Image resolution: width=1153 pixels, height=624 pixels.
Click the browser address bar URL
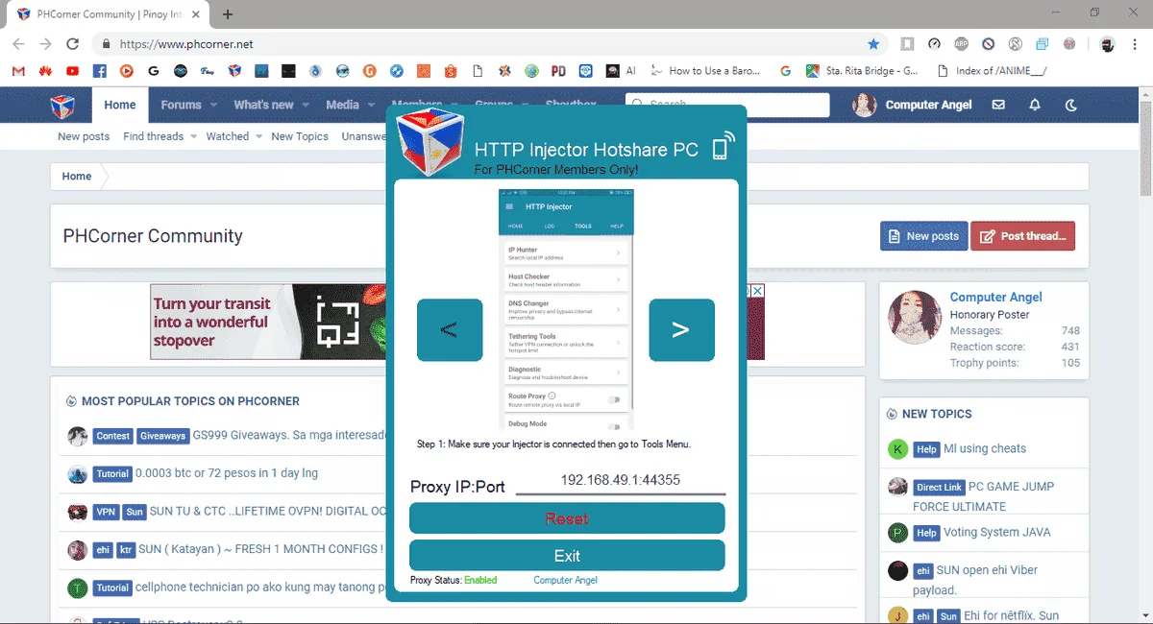186,44
